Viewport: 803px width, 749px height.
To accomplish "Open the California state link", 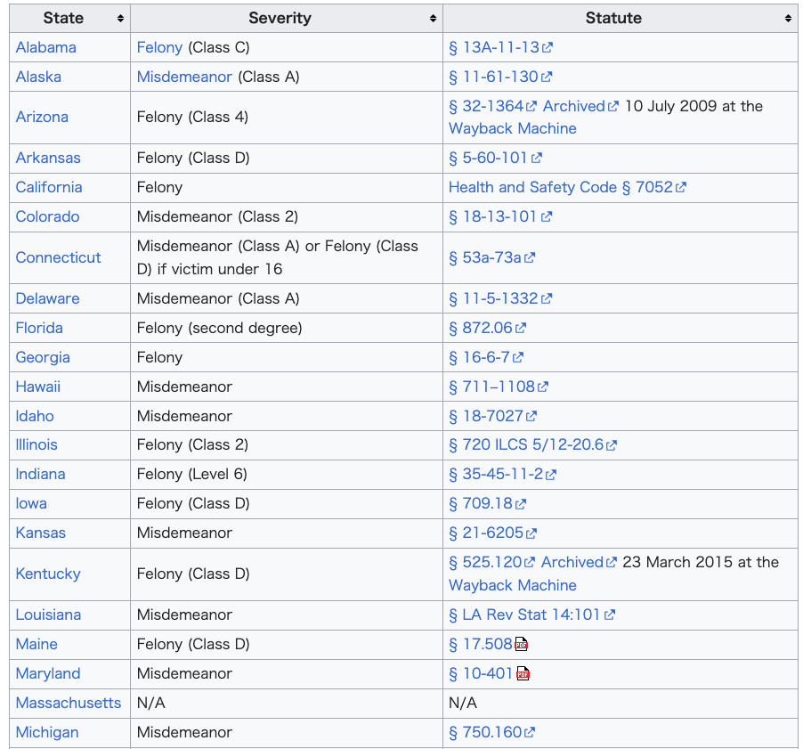I will (49, 188).
